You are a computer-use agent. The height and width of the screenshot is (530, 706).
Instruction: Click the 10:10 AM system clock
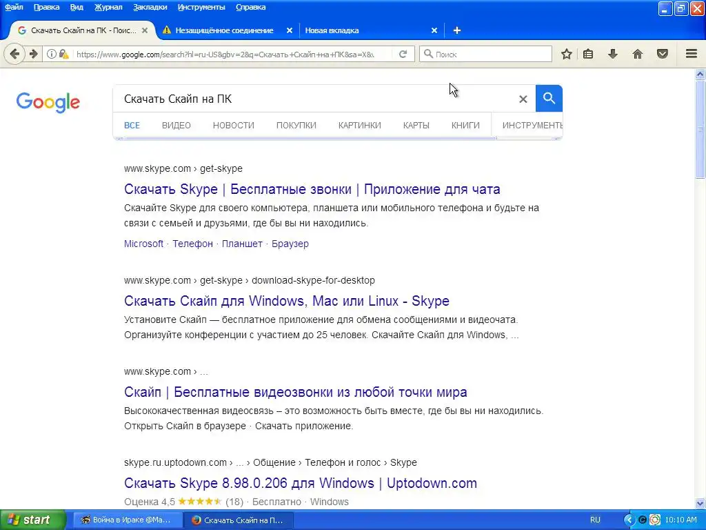(680, 520)
